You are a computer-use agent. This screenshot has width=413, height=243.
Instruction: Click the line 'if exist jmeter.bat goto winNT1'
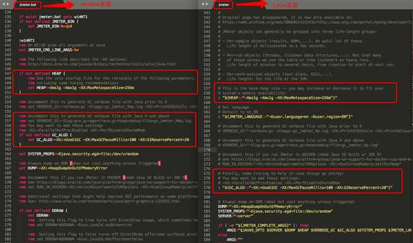(53, 17)
